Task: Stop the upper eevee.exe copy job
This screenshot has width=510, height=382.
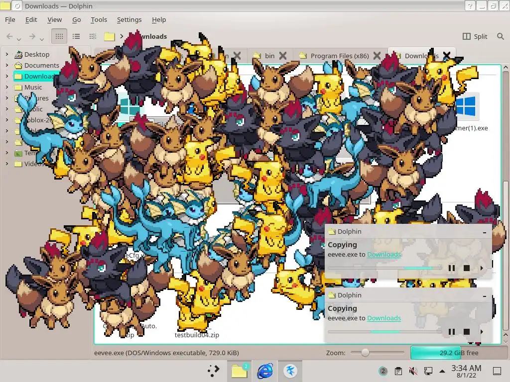Action: [x=466, y=268]
